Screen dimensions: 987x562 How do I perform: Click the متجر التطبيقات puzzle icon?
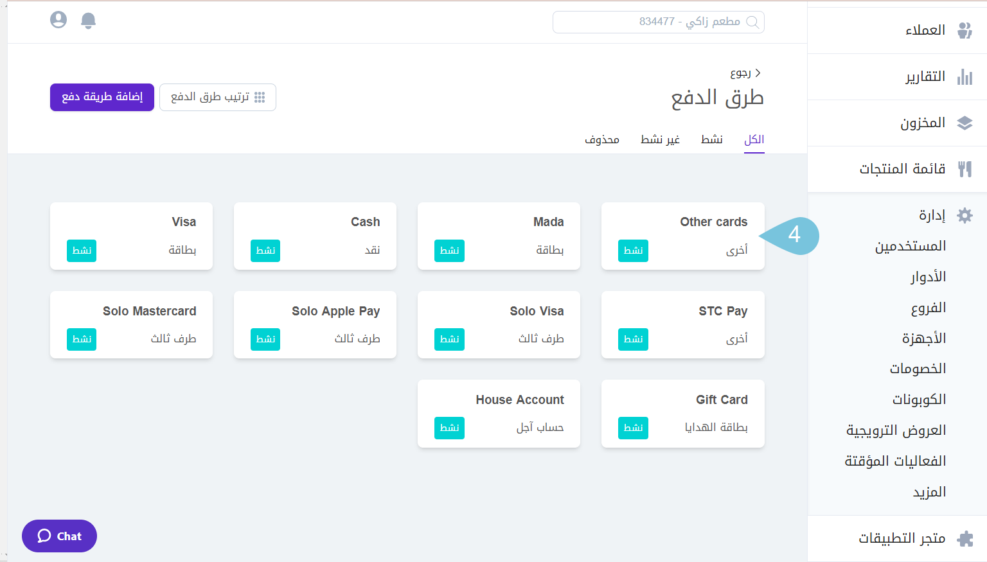coord(965,538)
